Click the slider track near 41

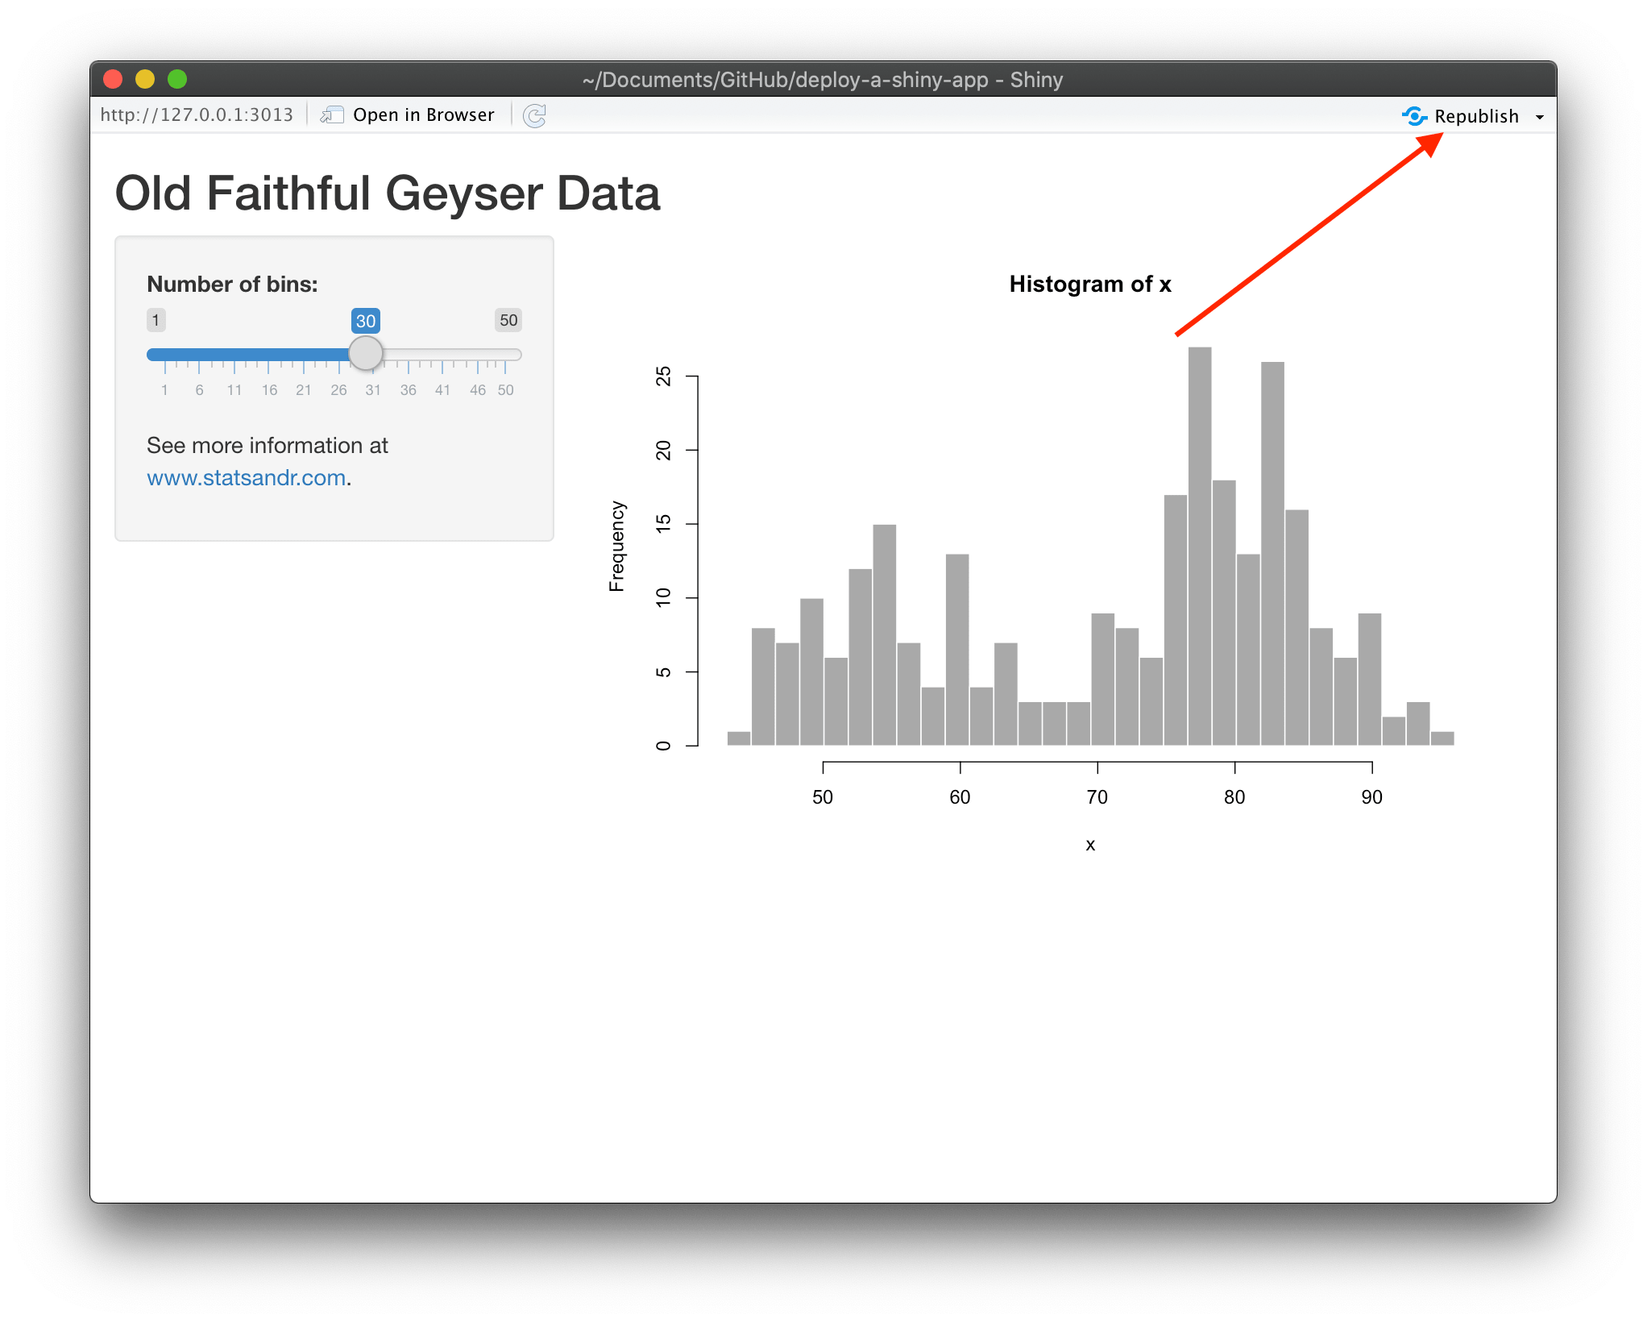442,355
